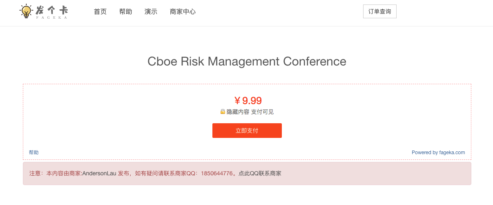
Task: Click the merchant name AndersonLau
Action: (x=99, y=173)
